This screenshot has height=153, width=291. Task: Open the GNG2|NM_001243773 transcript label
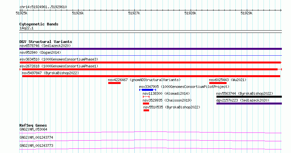36,146
